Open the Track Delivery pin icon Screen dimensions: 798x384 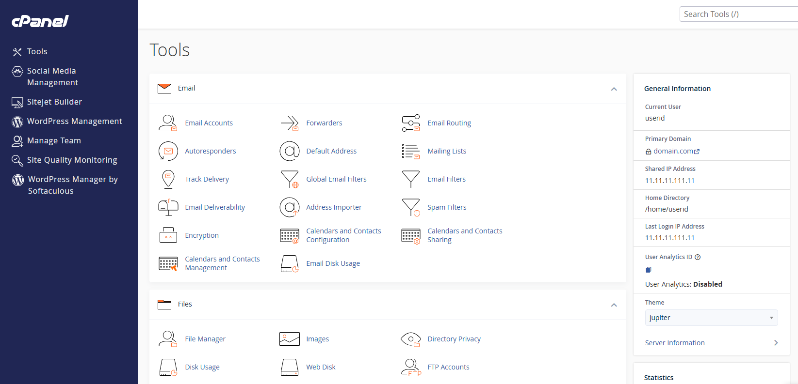point(168,179)
